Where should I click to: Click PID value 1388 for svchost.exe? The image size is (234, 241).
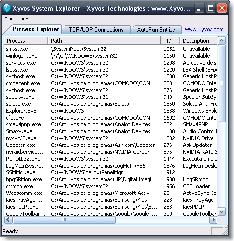[169, 76]
